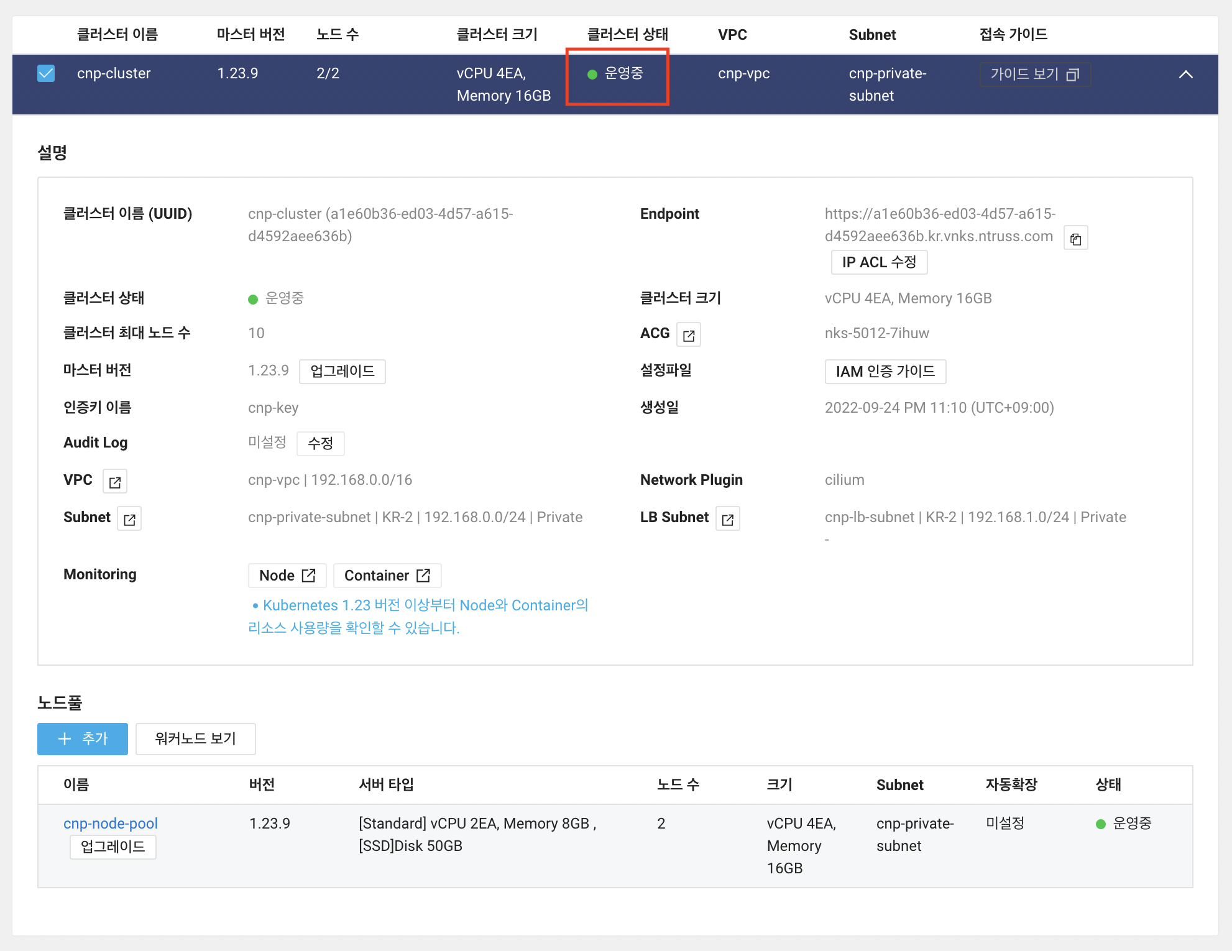The height and width of the screenshot is (951, 1232).
Task: Open Container monitoring page
Action: click(387, 576)
